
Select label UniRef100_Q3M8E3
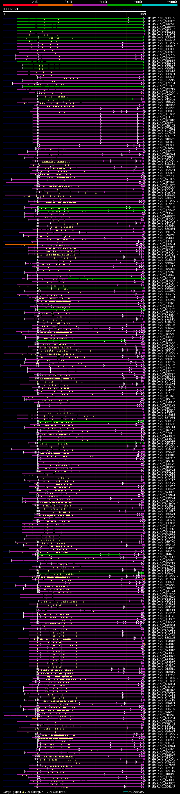coord(161,111)
